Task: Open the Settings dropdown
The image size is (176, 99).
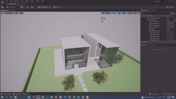Action: 170,7
